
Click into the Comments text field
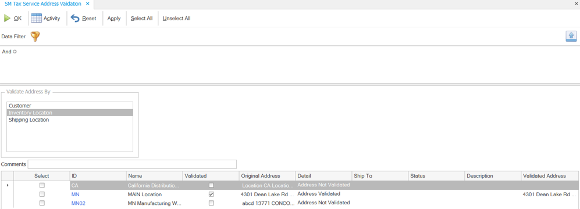point(132,164)
